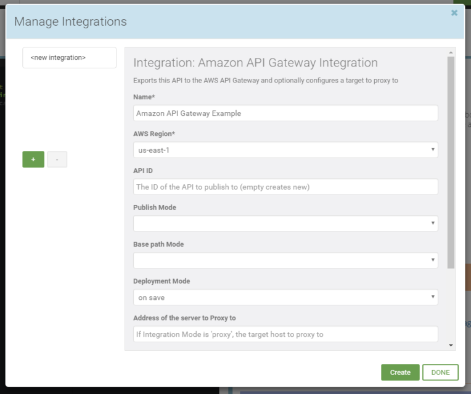Screen dimensions: 471x394
Task: Select the Amazon API Gateway Integration heading
Action: tap(255, 63)
